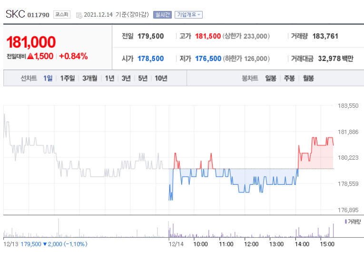
Task: Click the 10:00 time axis label
Action: 201,244
